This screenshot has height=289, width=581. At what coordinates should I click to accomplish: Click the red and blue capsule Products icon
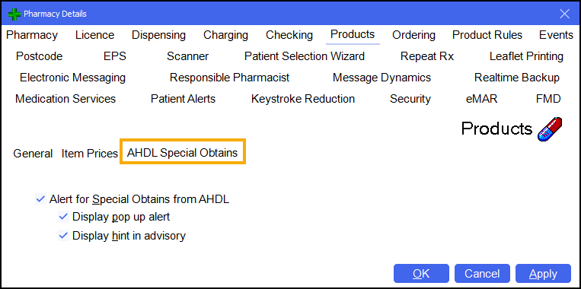point(550,129)
